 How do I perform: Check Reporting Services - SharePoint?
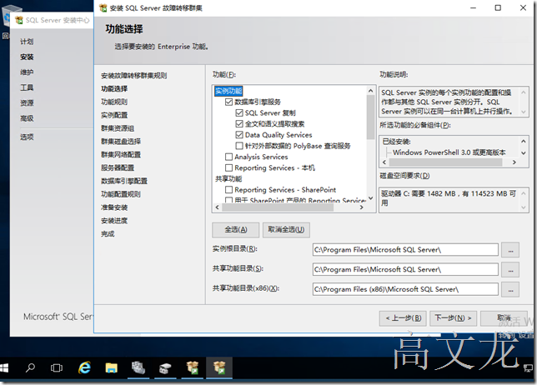(x=228, y=190)
